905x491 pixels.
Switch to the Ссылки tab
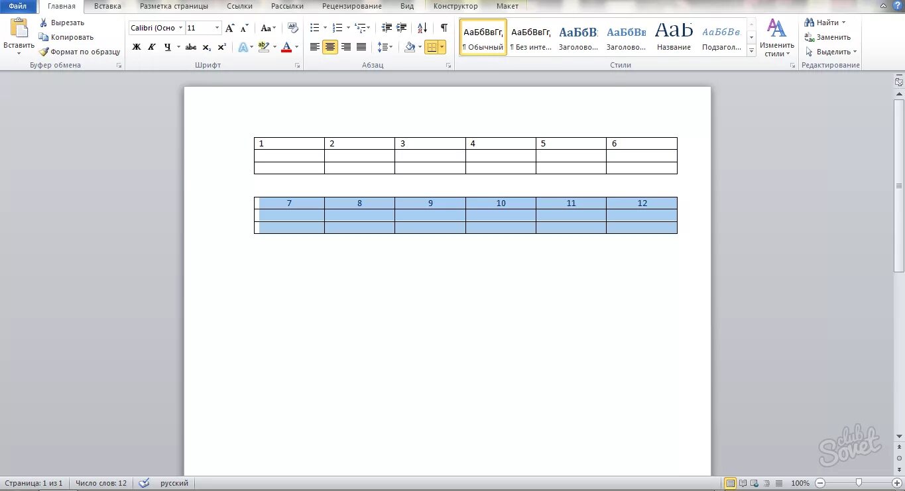pos(239,6)
